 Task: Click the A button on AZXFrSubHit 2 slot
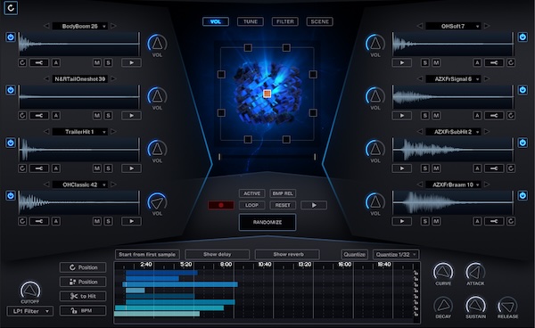(x=477, y=168)
